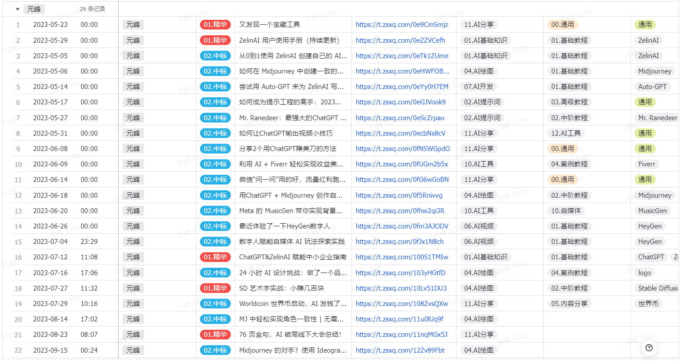680x361 pixels.
Task: Select the date 2023-05-23
Action: pyautogui.click(x=50, y=25)
